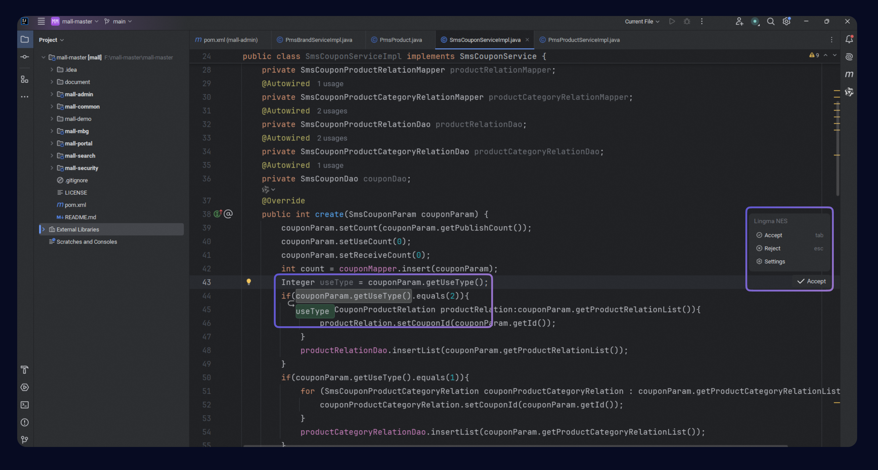Switch to the PmsBrandServiceImpl.java tab

pos(318,40)
